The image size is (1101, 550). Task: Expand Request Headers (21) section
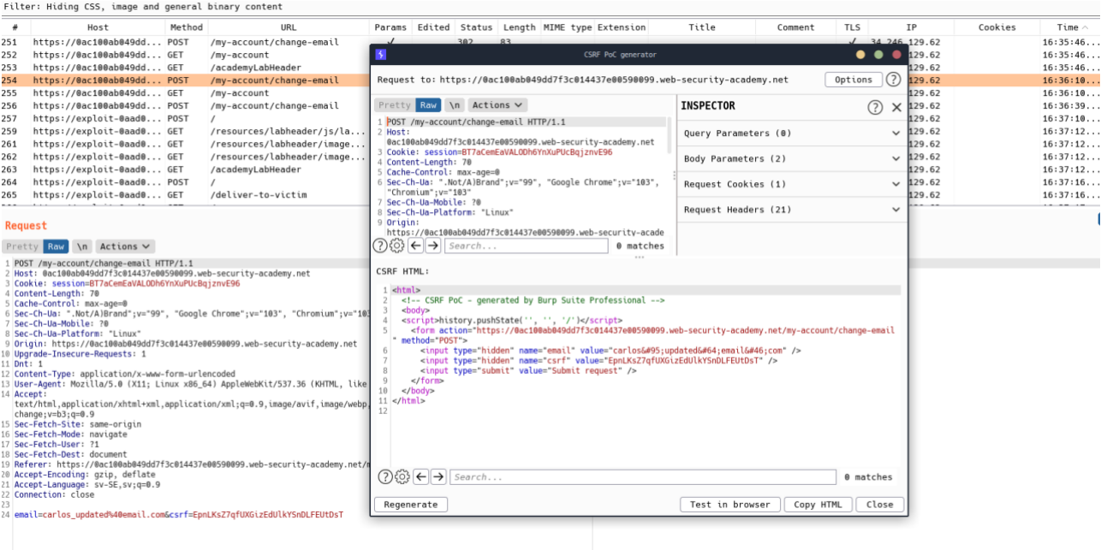coord(792,210)
